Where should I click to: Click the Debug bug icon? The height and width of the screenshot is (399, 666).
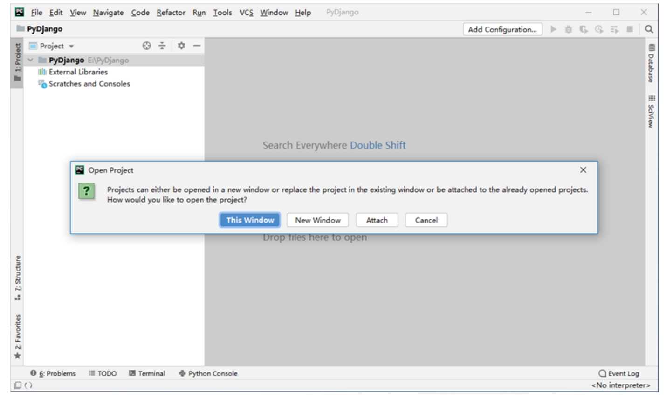coord(568,29)
